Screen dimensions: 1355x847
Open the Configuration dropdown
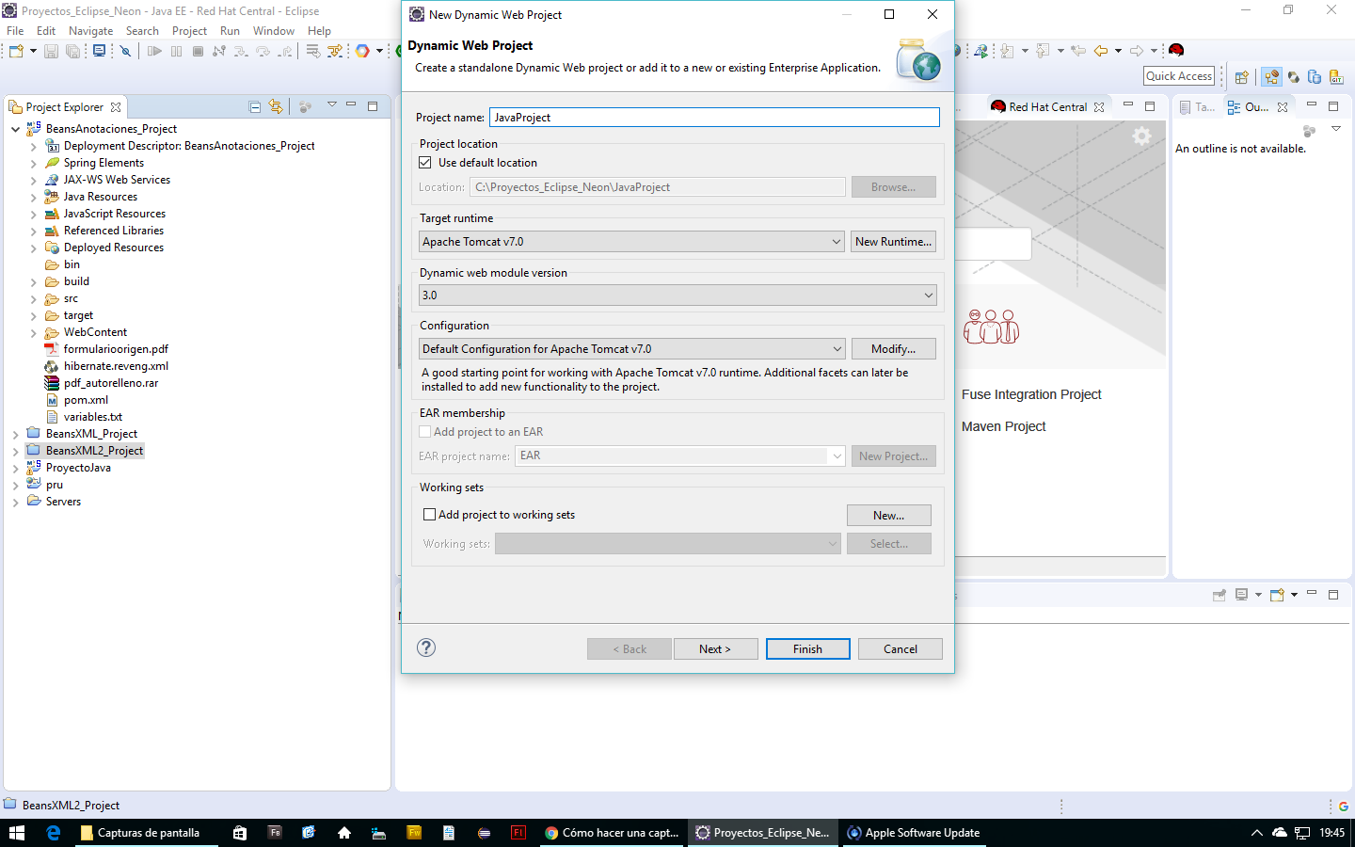631,349
